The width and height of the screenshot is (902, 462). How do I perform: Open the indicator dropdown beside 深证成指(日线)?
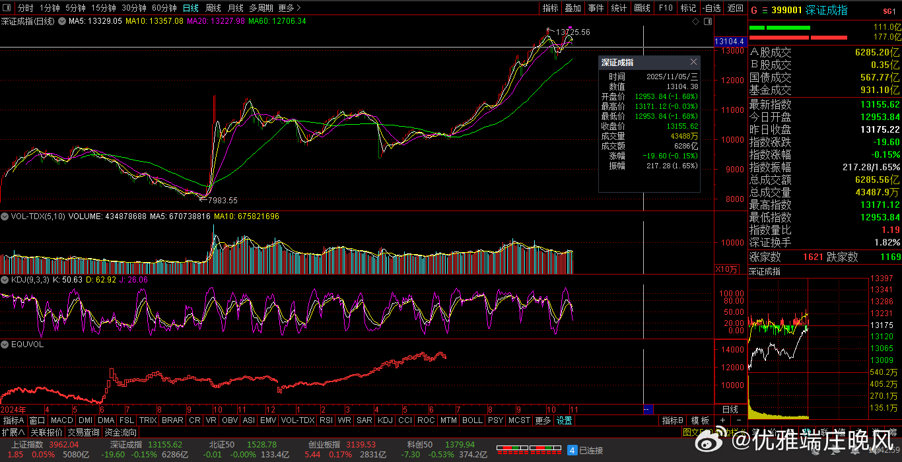coord(63,21)
